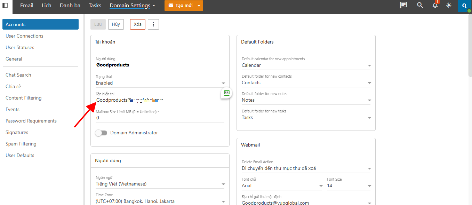Switch theme with the sun icon
Image resolution: width=472 pixels, height=205 pixels.
tap(449, 5)
